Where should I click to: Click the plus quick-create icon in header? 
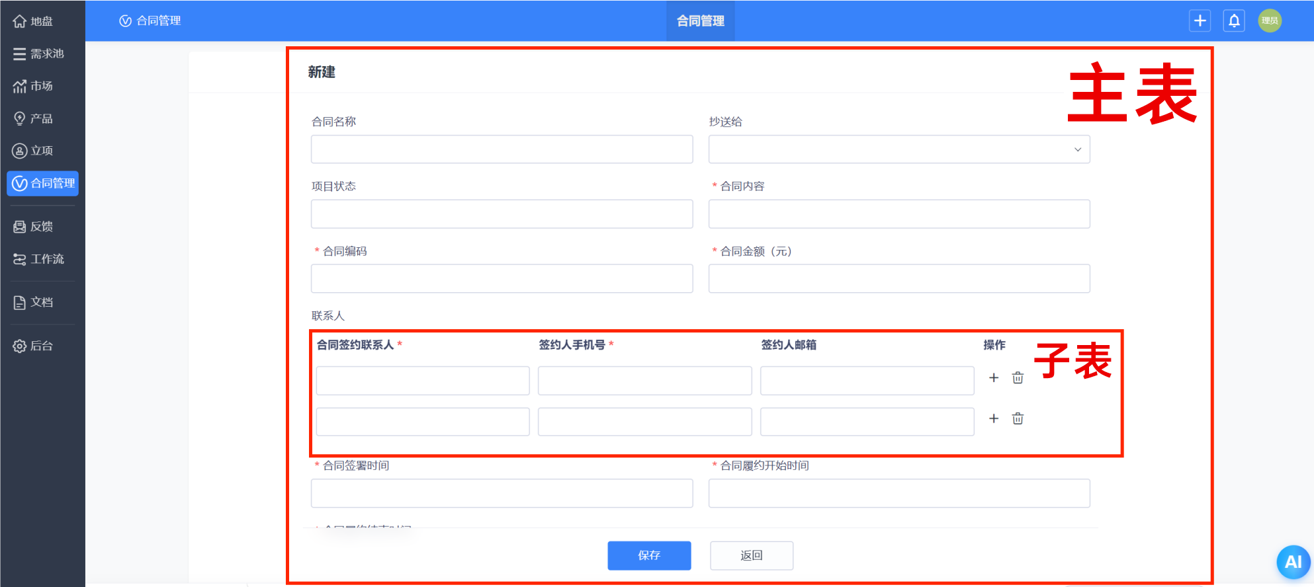[1200, 20]
